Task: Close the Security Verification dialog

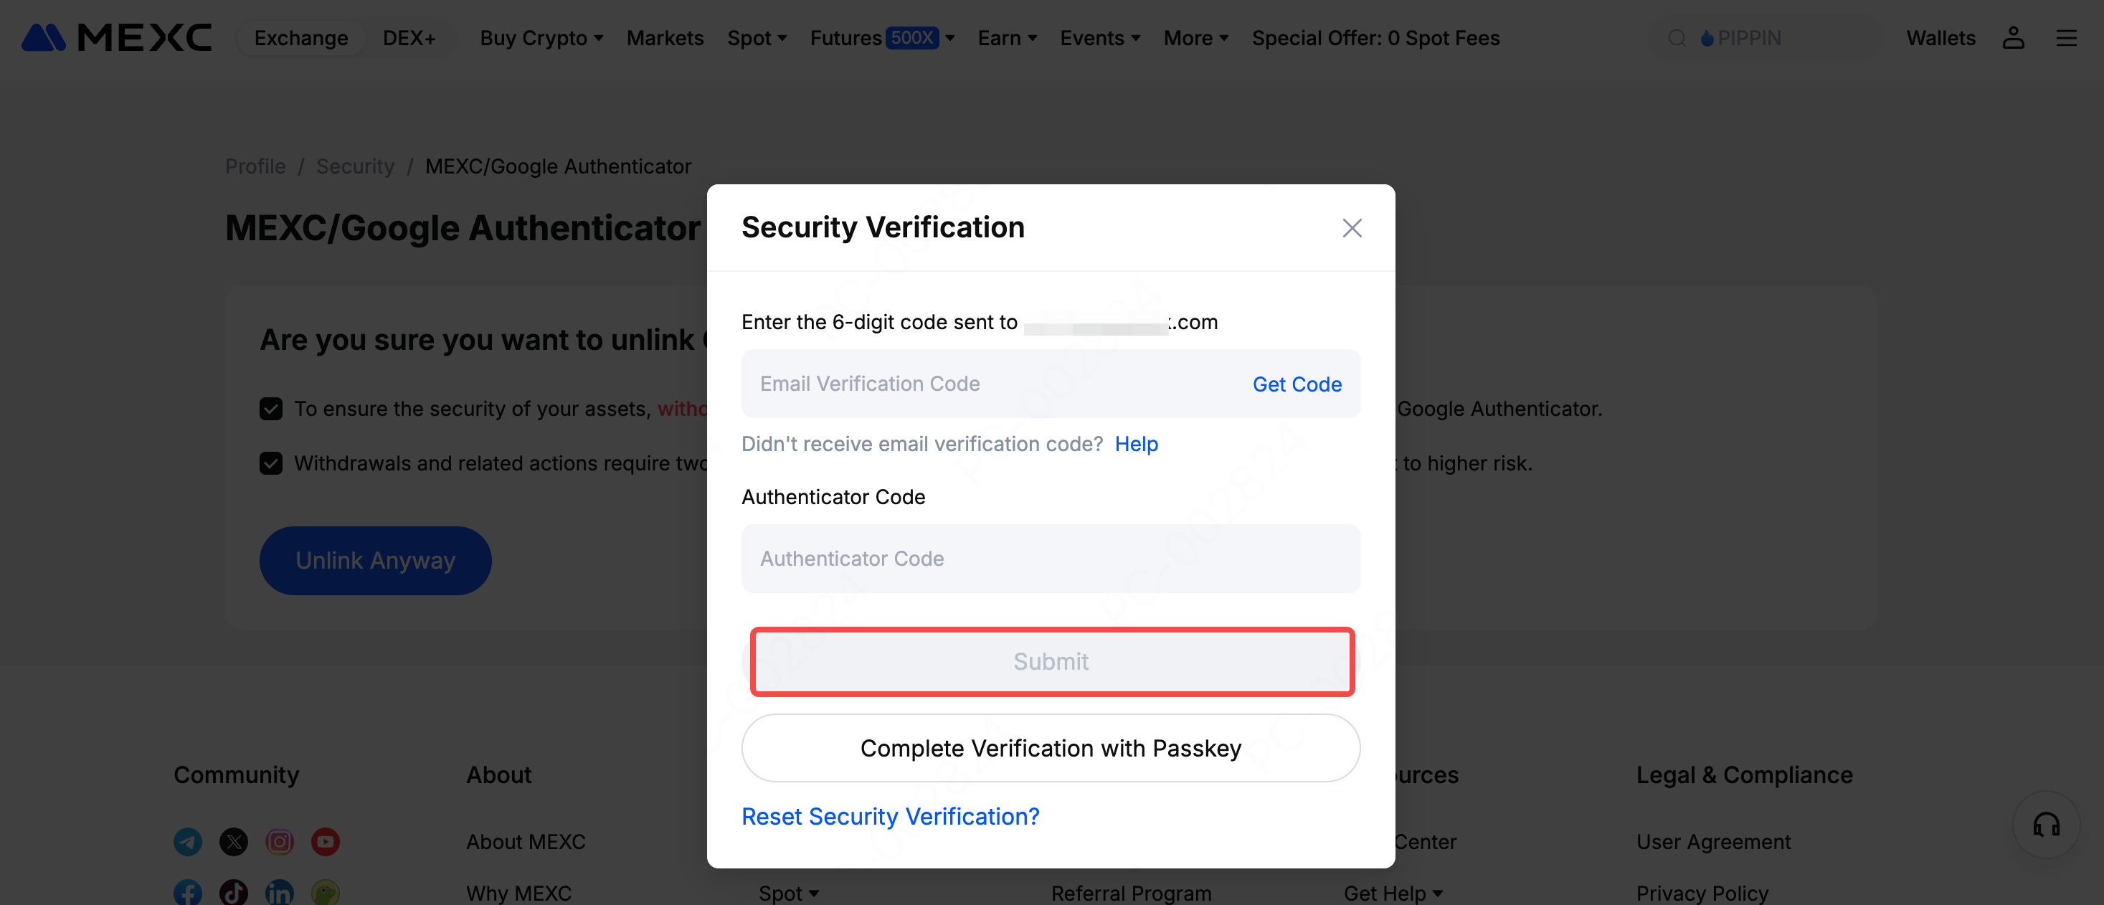Action: coord(1352,228)
